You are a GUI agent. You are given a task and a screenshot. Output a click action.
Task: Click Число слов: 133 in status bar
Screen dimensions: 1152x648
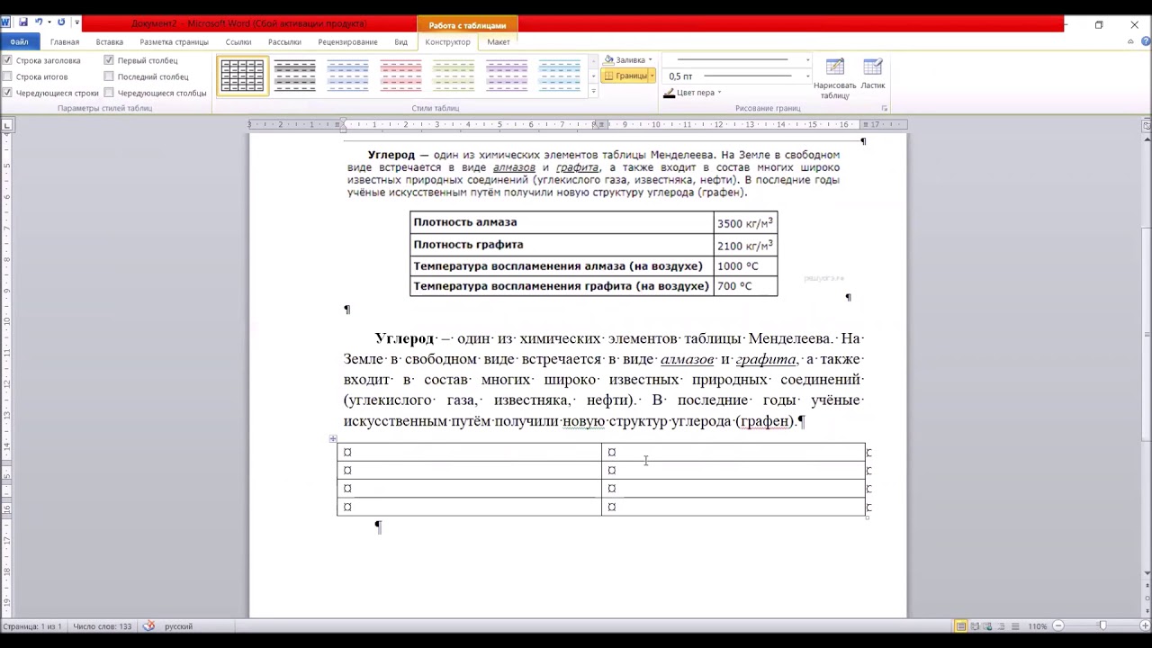pos(103,626)
